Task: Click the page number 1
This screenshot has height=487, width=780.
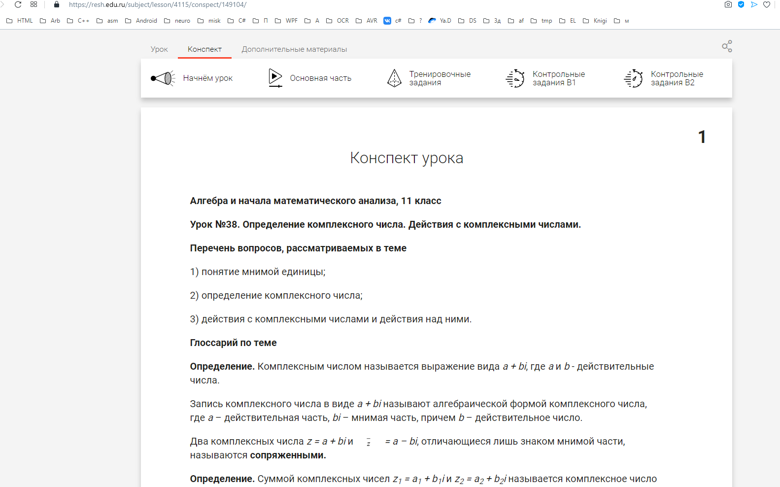Action: coord(702,137)
